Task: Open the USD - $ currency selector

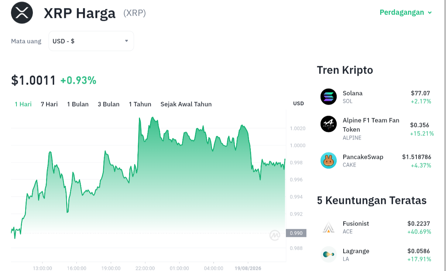Action: tap(91, 41)
